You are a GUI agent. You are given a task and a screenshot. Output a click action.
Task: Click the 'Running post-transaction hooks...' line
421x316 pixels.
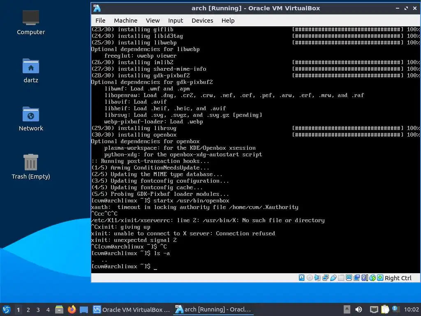(x=150, y=161)
